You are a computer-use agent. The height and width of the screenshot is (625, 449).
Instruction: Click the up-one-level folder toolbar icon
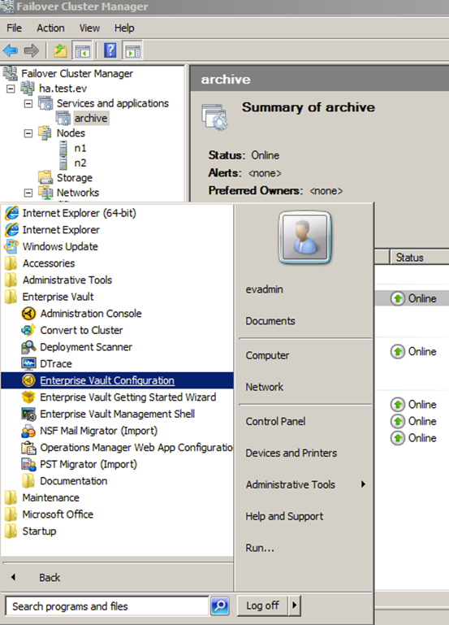[x=60, y=50]
